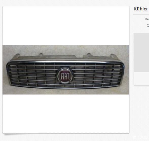
Task: Click the red FIAT emblem in photo
Action: point(65,76)
